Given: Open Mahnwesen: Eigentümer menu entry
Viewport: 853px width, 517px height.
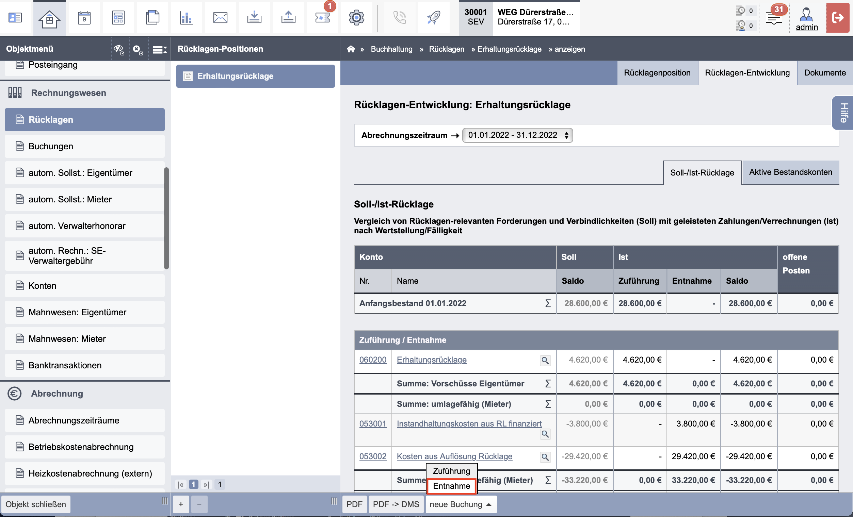Looking at the screenshot, I should 84,312.
